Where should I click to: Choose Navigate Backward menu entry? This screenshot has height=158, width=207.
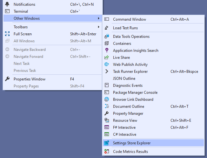point(53,50)
